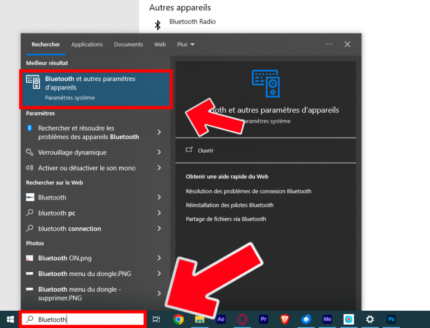
Task: Click the large devices icon in preview pane
Action: (266, 83)
